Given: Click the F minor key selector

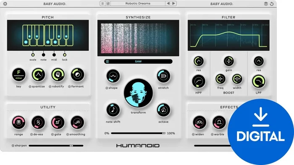Looking at the screenshot, I should coord(19,75).
